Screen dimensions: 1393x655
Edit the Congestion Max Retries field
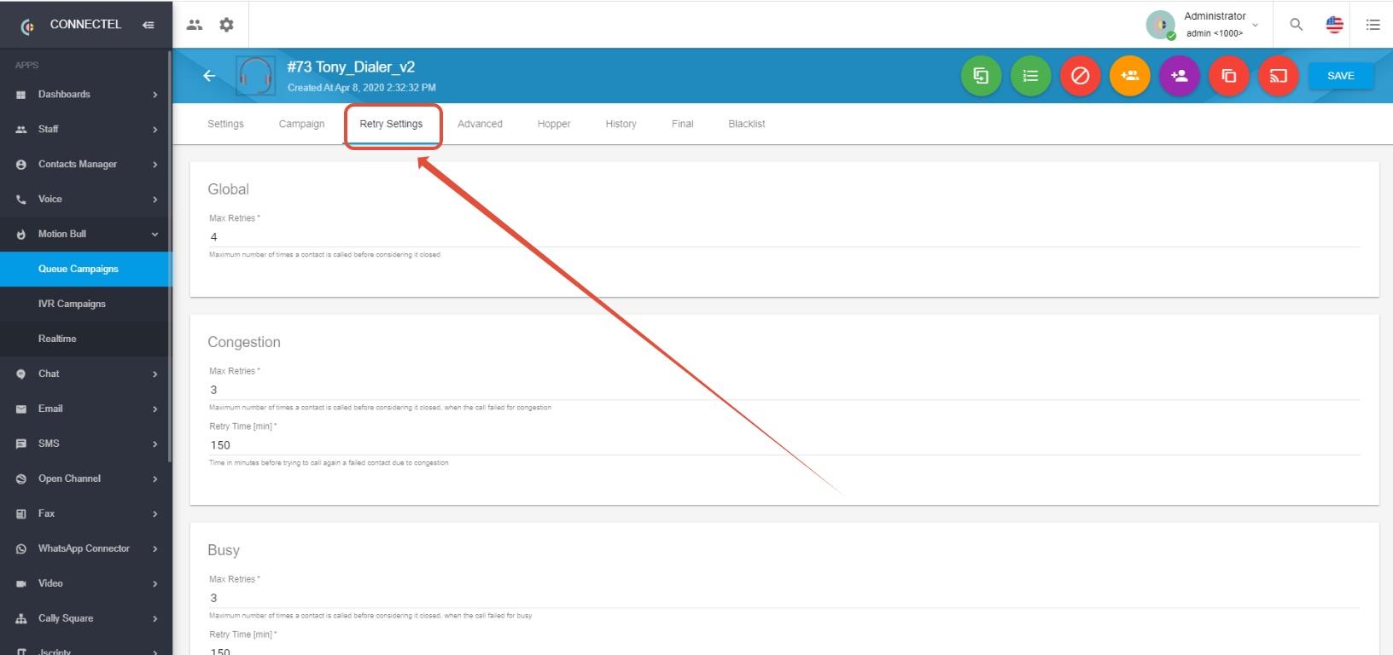784,390
